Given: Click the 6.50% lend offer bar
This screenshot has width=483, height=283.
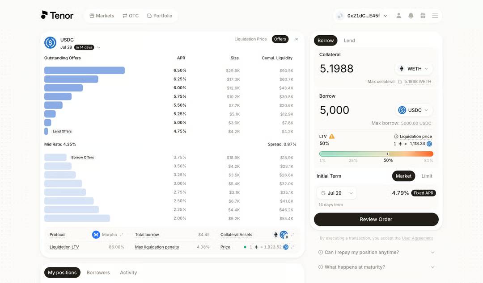Looking at the screenshot, I should (85, 71).
